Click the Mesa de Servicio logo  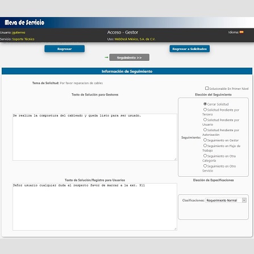coord(24,23)
